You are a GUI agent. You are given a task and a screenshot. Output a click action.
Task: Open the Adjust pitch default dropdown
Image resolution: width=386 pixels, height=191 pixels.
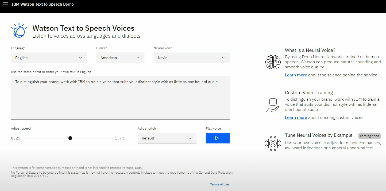[167, 138]
